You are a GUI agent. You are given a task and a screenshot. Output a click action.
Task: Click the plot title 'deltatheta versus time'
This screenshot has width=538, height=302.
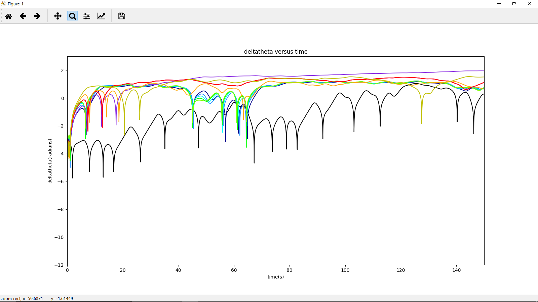click(276, 52)
